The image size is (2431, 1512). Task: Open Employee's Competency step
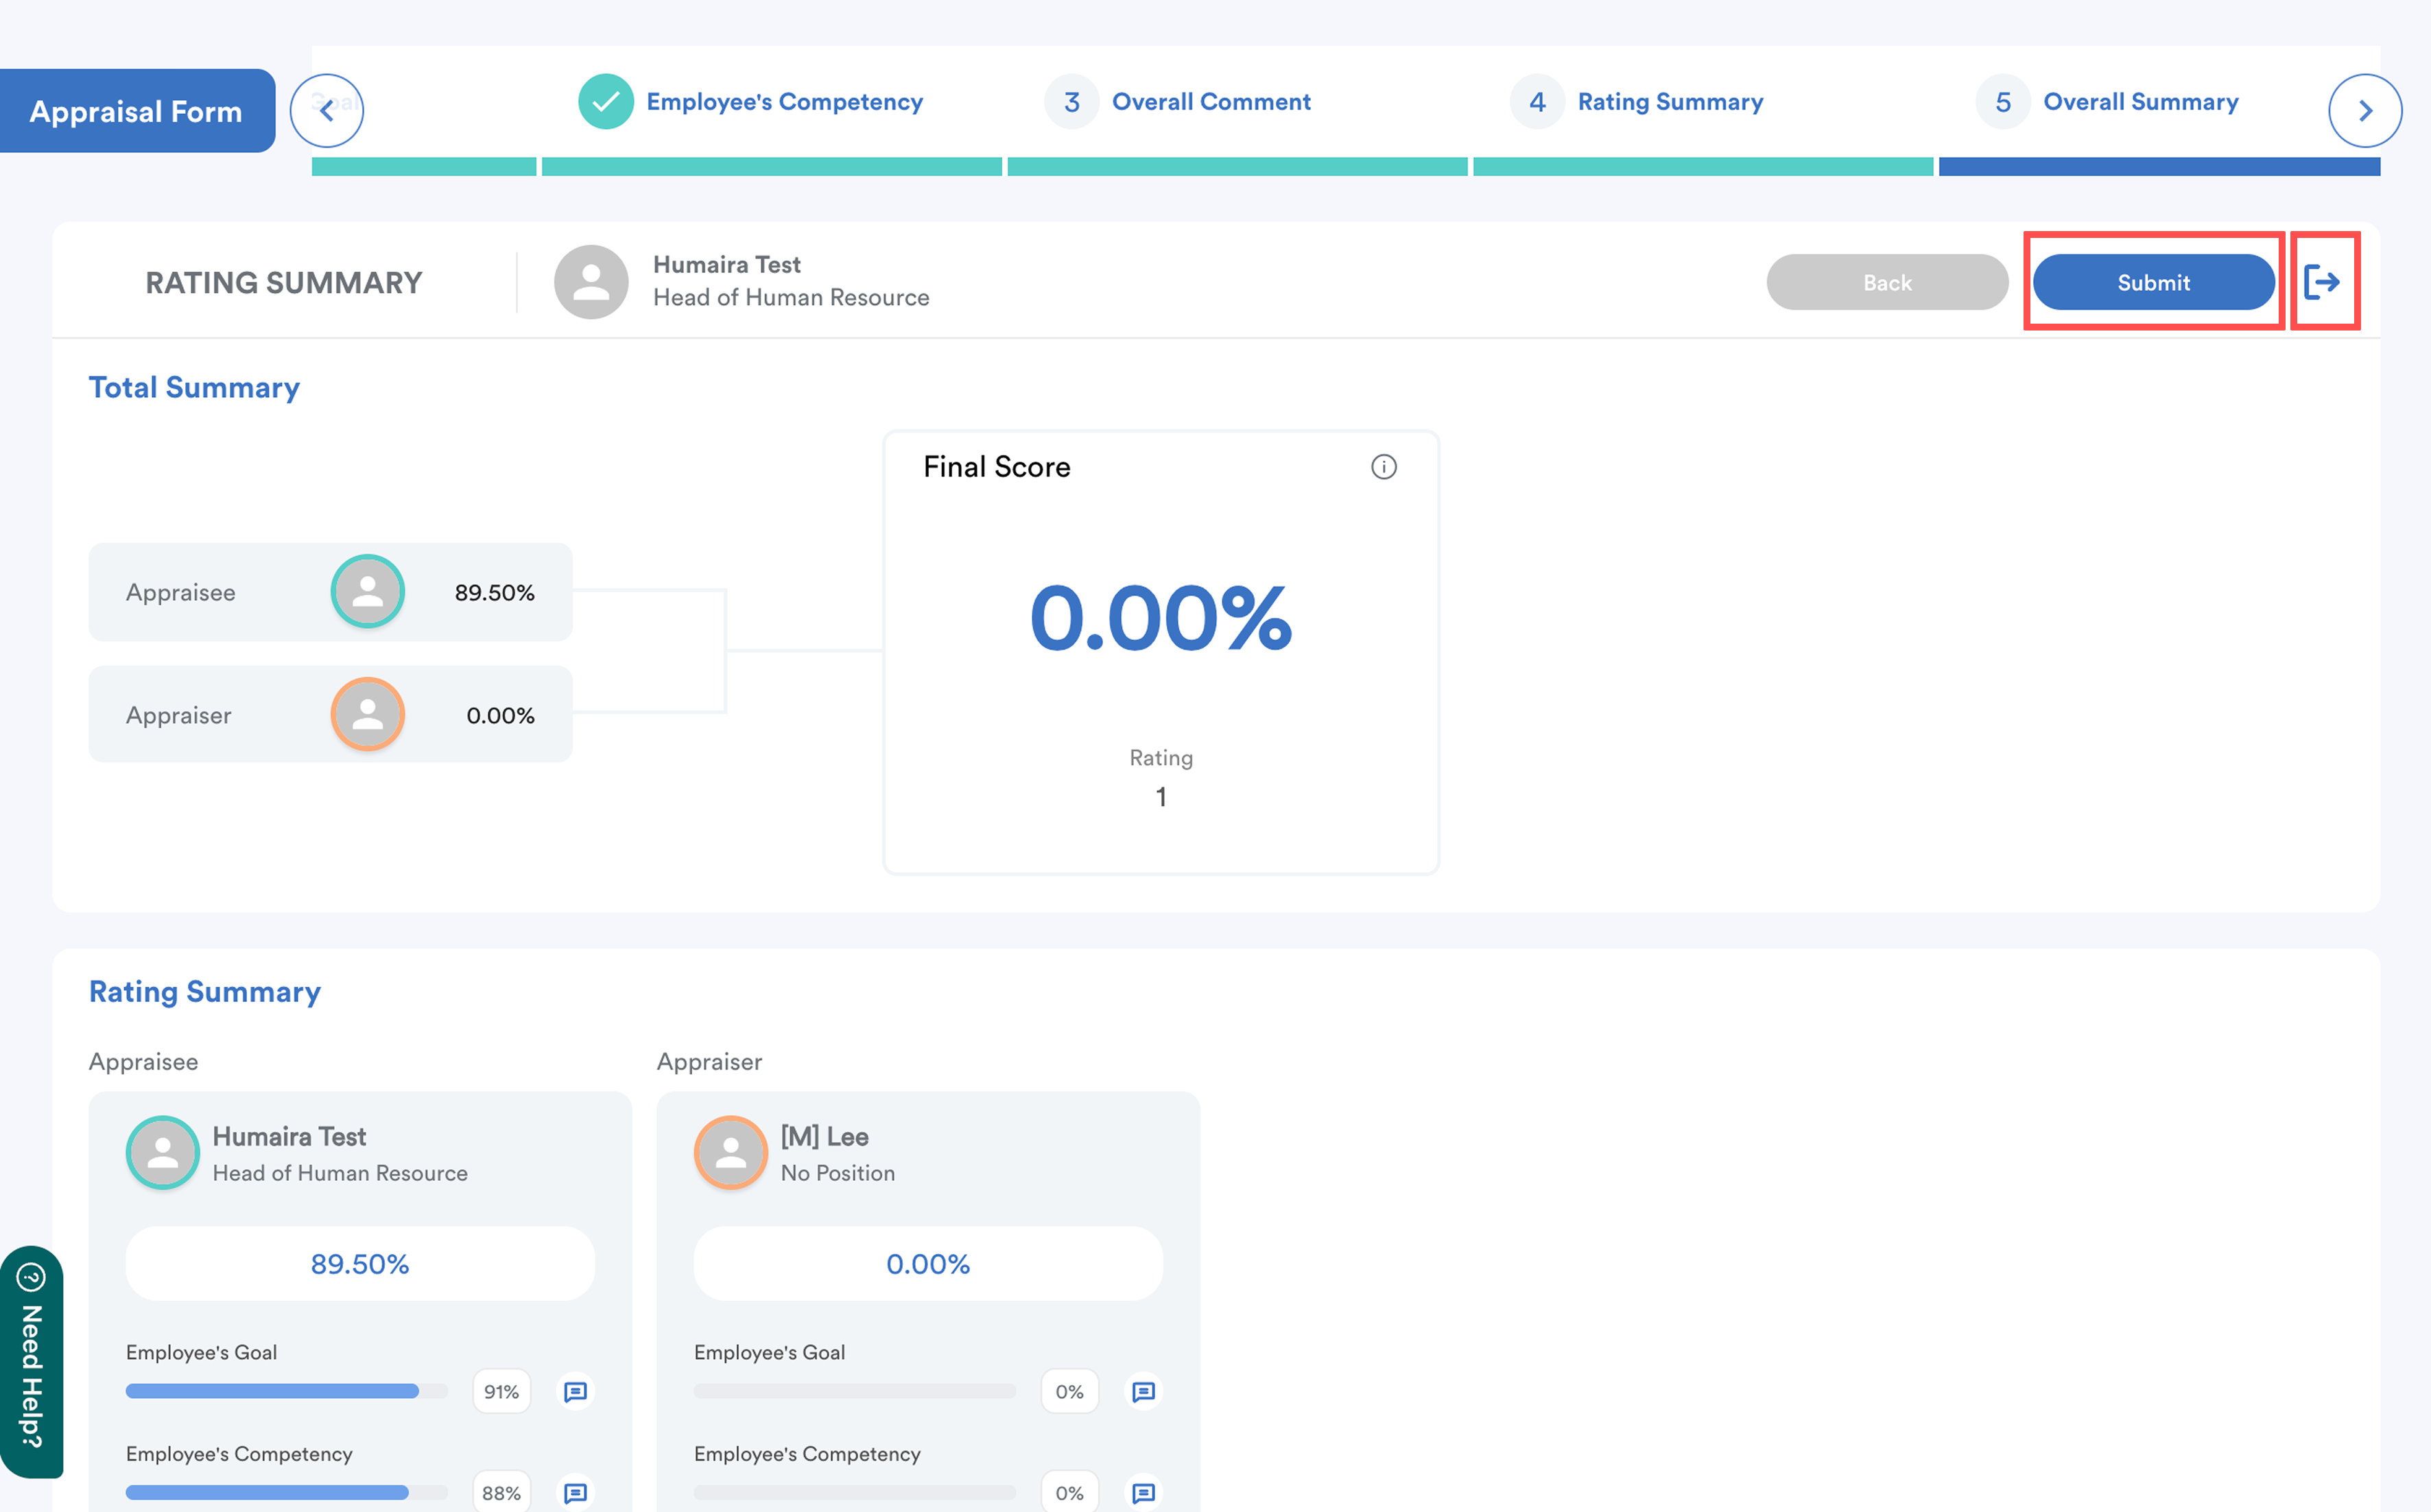[x=784, y=102]
